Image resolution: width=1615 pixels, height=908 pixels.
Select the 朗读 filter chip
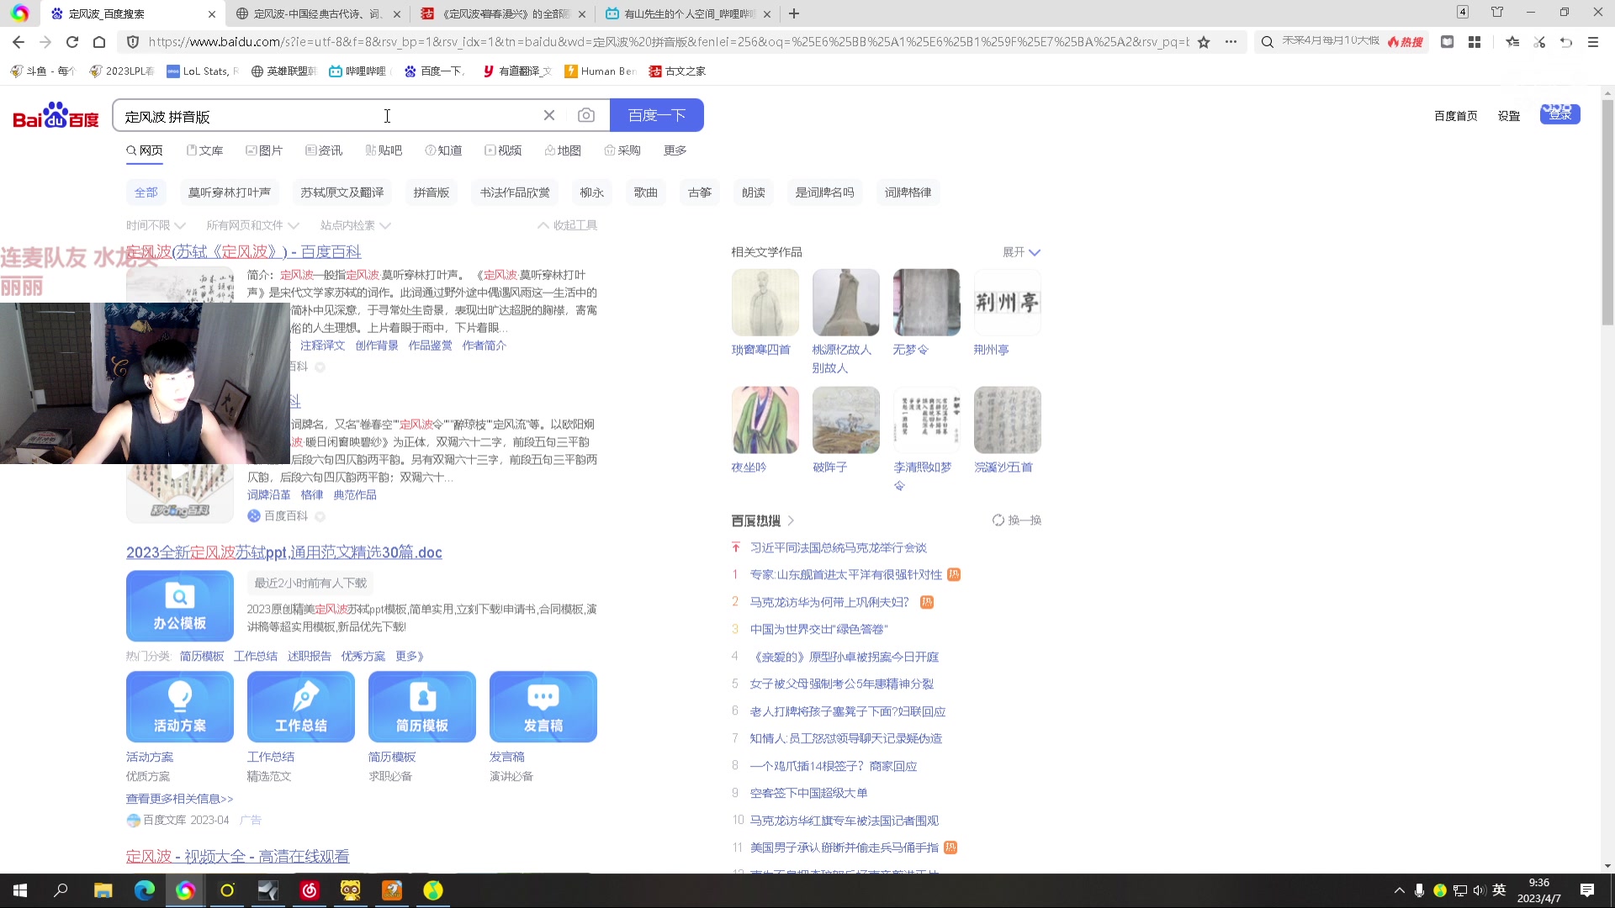point(754,193)
